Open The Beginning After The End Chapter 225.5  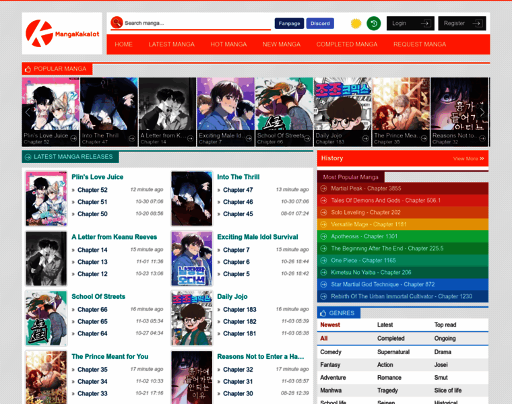(387, 248)
